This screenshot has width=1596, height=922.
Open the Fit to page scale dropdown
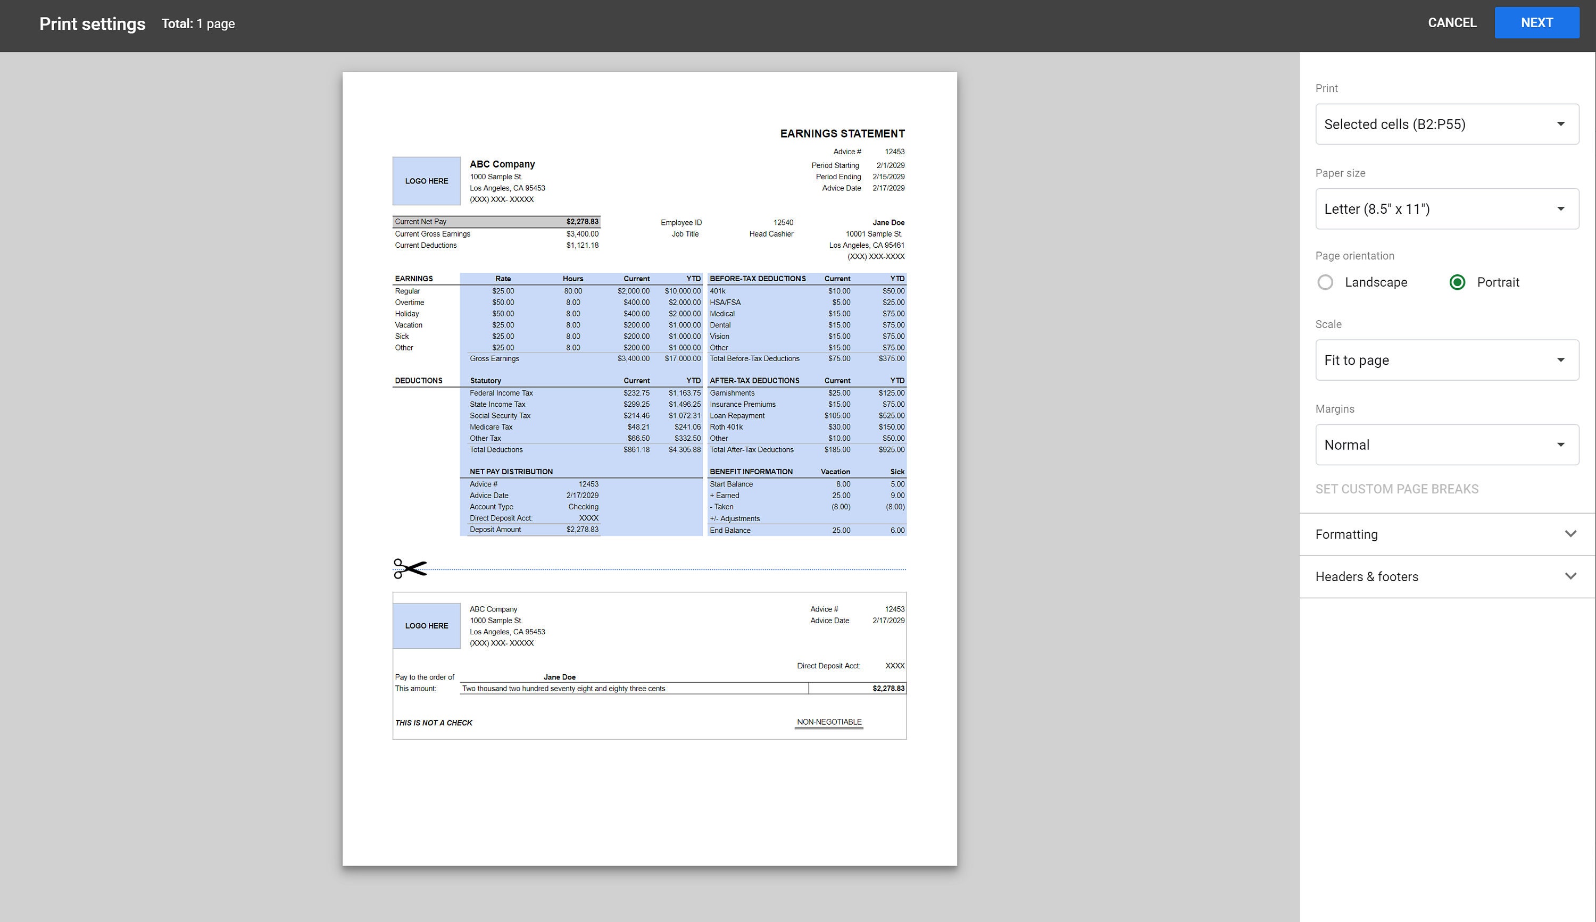pos(1447,359)
